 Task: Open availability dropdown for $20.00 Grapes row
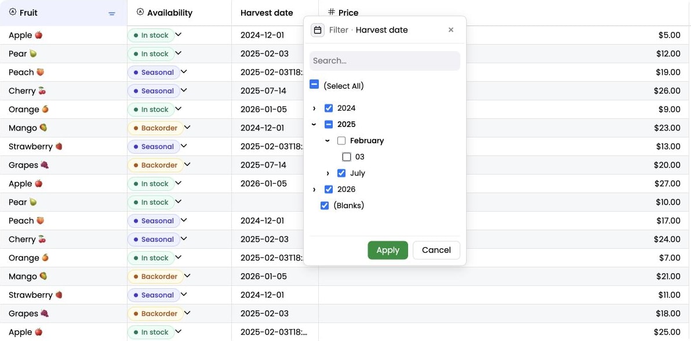click(187, 165)
